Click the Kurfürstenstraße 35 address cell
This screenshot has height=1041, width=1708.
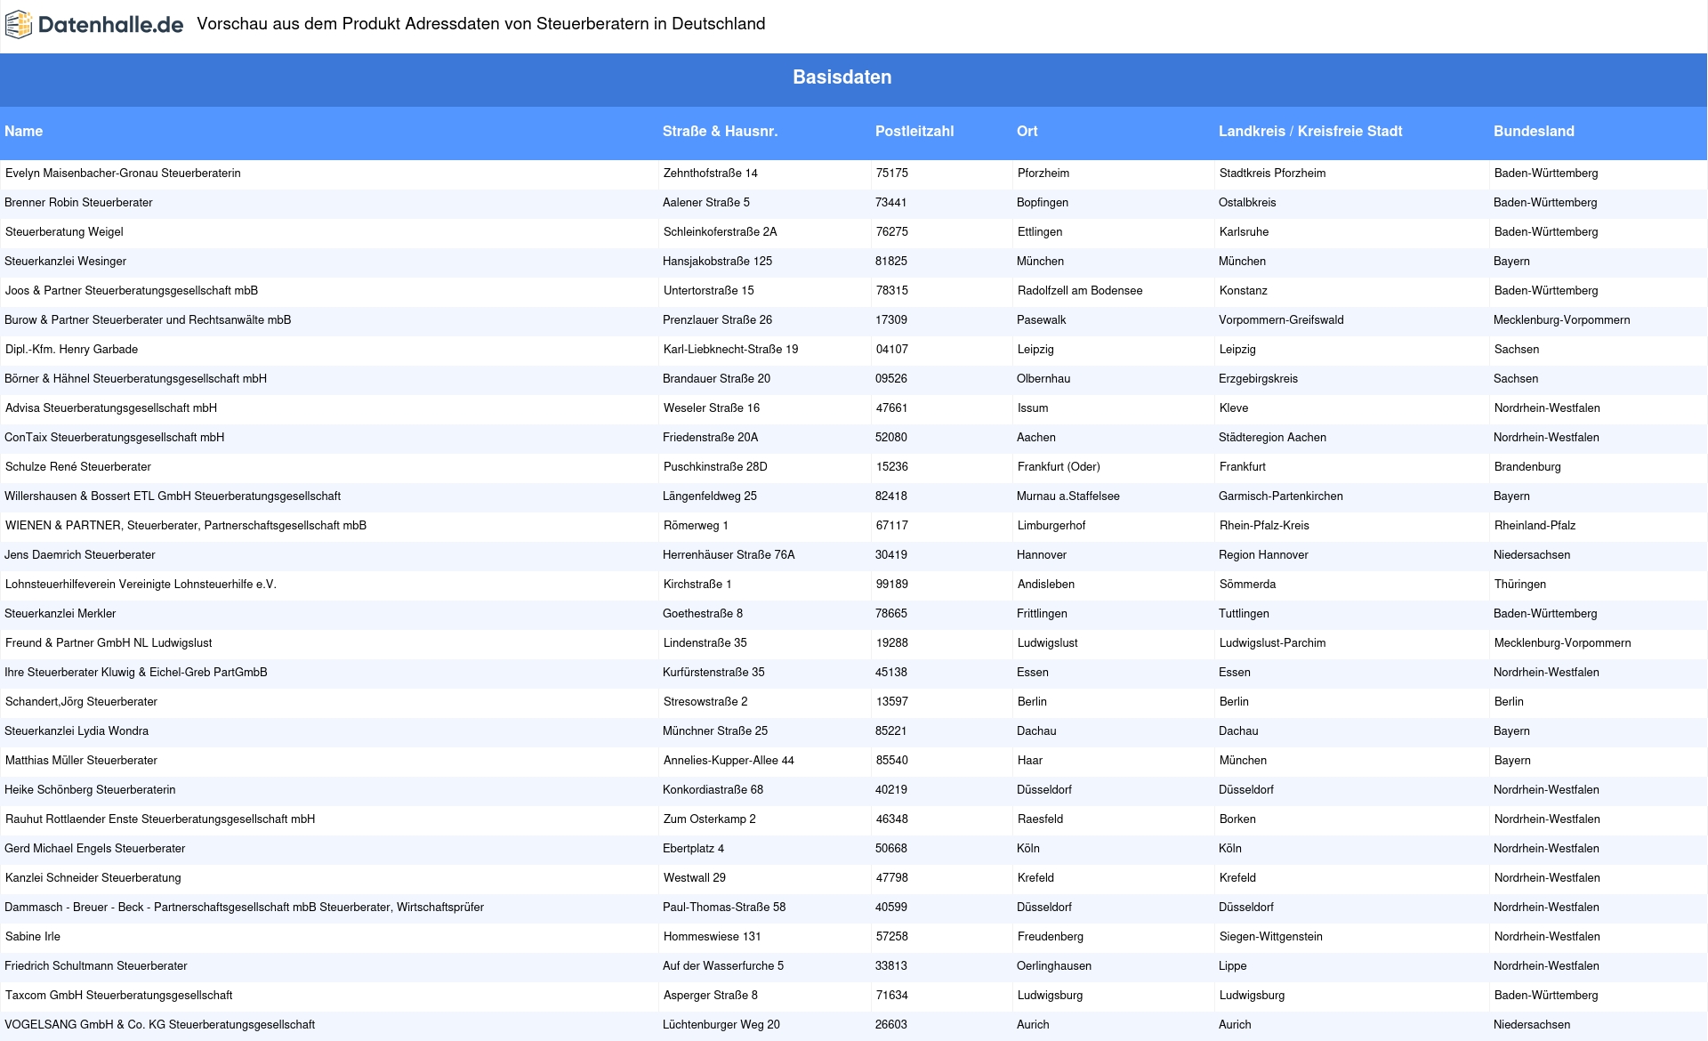(713, 673)
